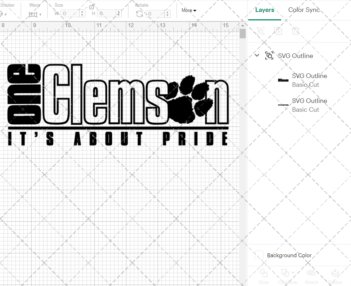Open the More menu

188,11
